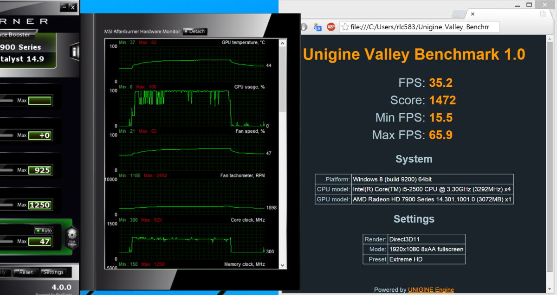Viewport: 557px width, 295px height.
Task: Follow the UNIGINE Engine link
Action: point(431,290)
